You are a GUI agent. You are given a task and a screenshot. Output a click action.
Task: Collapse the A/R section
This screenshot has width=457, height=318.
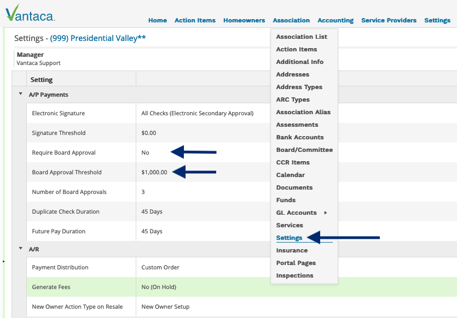(20, 248)
